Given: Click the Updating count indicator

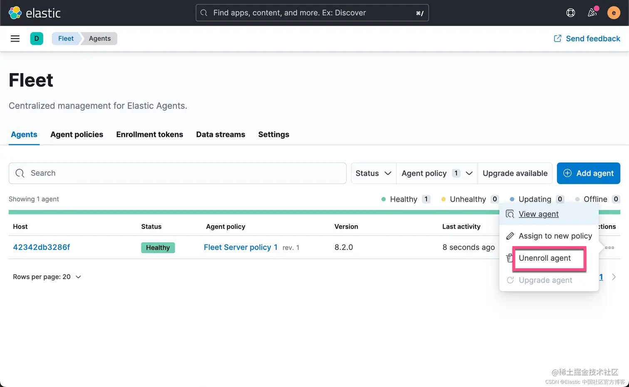Looking at the screenshot, I should coord(537,199).
